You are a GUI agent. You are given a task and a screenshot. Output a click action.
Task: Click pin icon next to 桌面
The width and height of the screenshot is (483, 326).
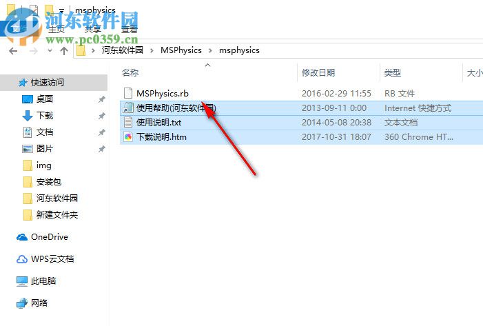[x=102, y=99]
